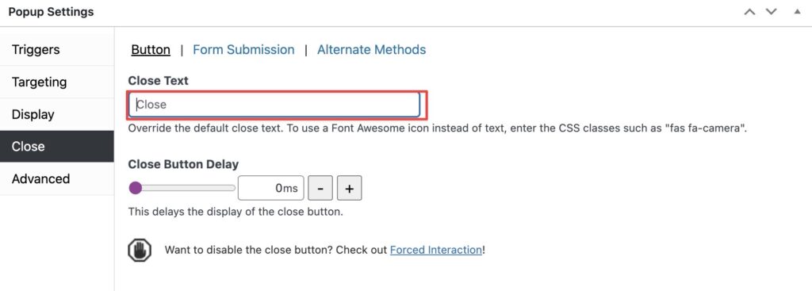Viewport: 812px width, 291px height.
Task: Focus the Close Text input field
Action: point(274,105)
